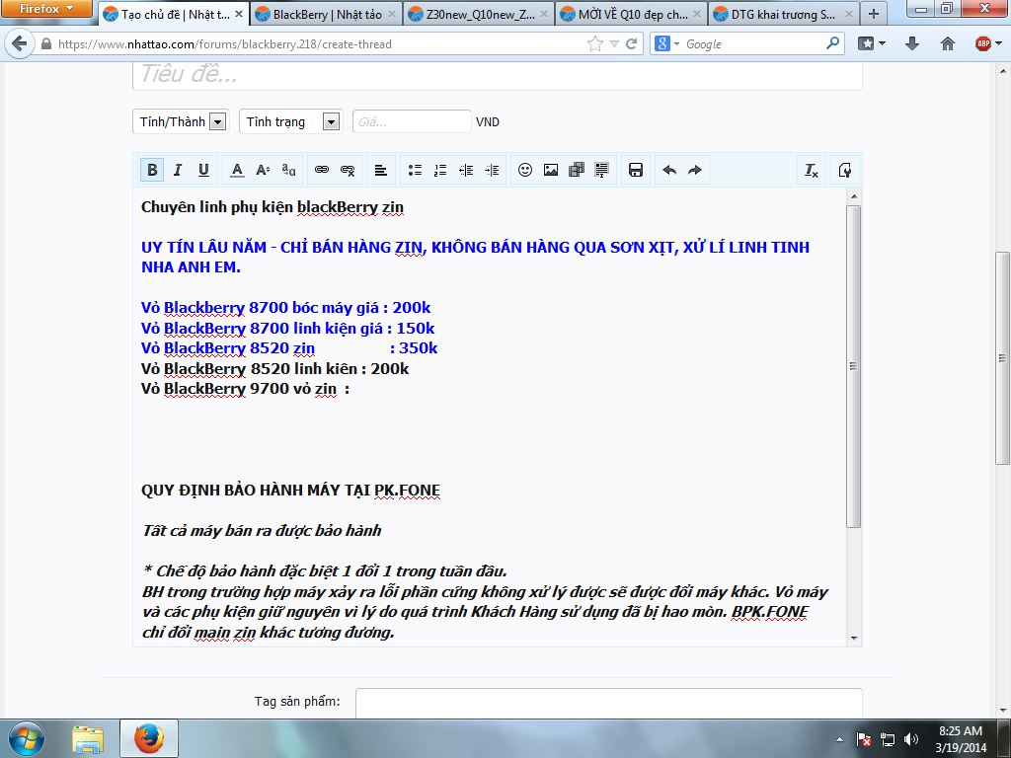Screen dimensions: 1011x758
Task: Open the Tỉnh/Thành dropdown
Action: [x=181, y=121]
